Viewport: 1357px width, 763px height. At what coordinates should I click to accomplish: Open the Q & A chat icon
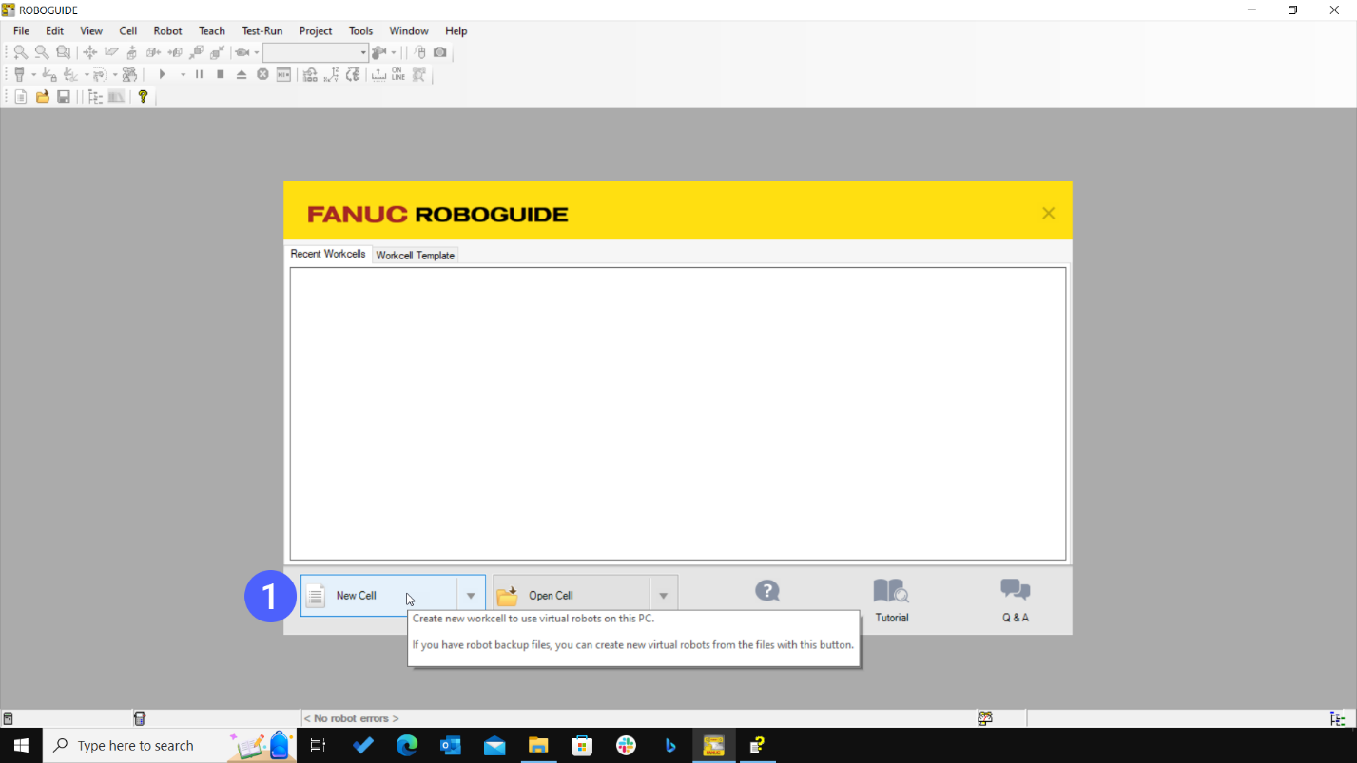(1015, 592)
